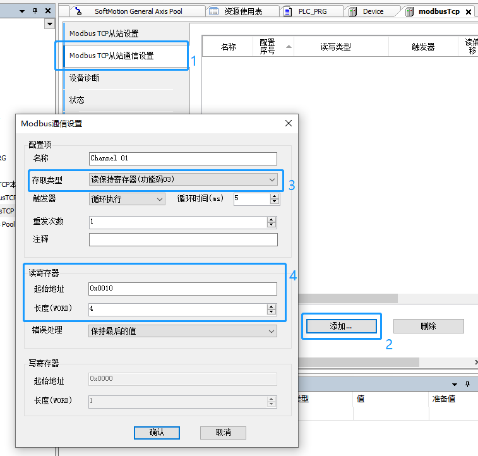Open the bottom panel's position dropdown arrow
478x456 pixels.
point(454,384)
